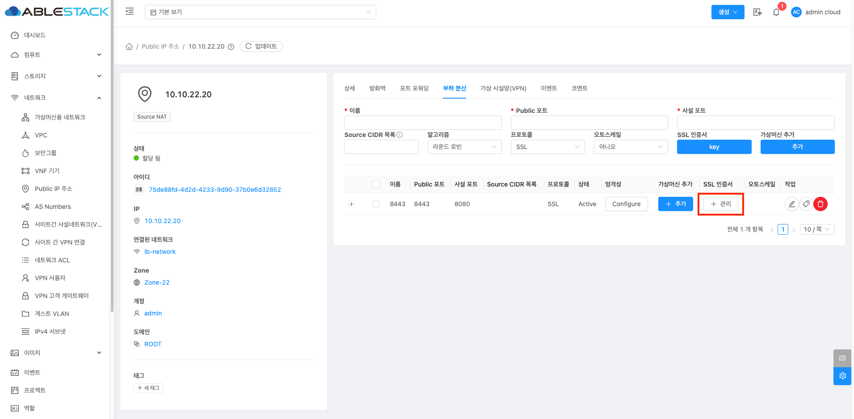Expand 컴퓨트 sidebar section
Image resolution: width=854 pixels, height=419 pixels.
pos(56,55)
